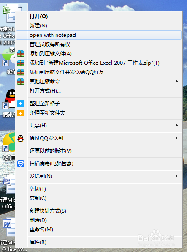The height and width of the screenshot is (252, 187).
Task: Open the 其他压缩命令 entry
Action: (x=99, y=82)
